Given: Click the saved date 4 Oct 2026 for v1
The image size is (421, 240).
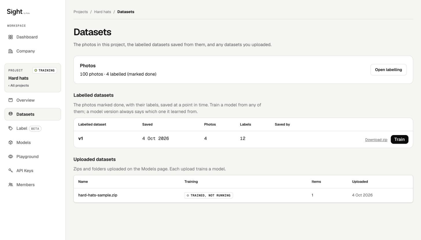Looking at the screenshot, I should pyautogui.click(x=156, y=139).
